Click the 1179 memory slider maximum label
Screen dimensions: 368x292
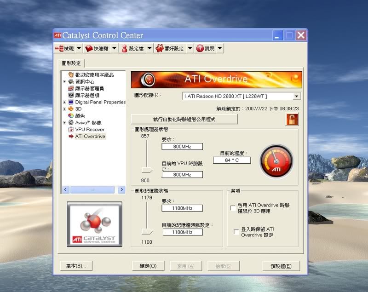(147, 197)
